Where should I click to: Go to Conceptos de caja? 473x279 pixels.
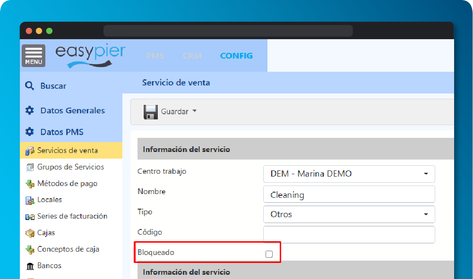[68, 249]
